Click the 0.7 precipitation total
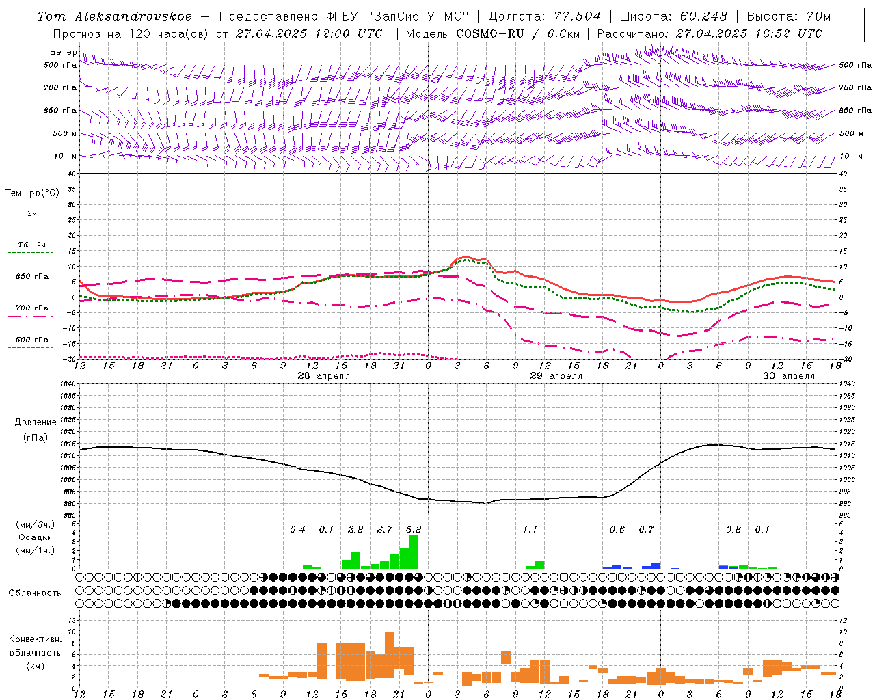The width and height of the screenshot is (875, 700). pyautogui.click(x=646, y=530)
